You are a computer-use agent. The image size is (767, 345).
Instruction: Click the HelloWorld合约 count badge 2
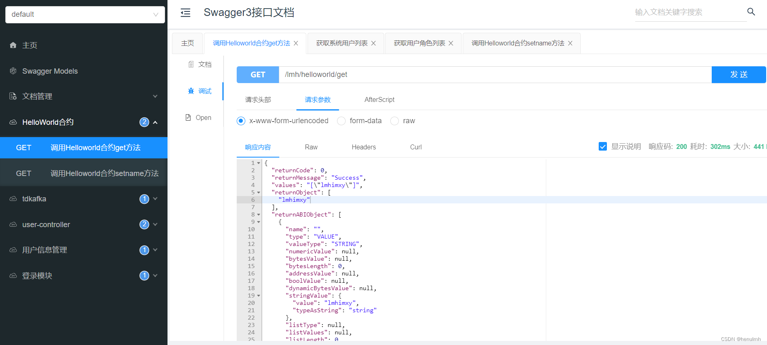coord(144,122)
